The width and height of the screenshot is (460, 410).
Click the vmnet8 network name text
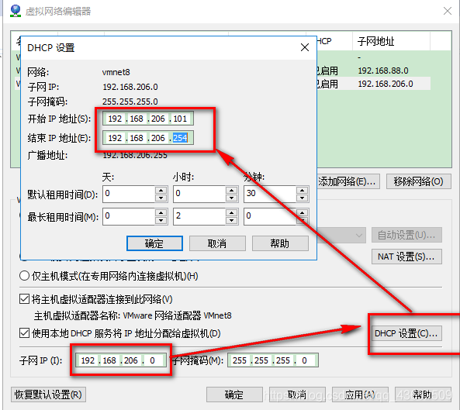116,72
